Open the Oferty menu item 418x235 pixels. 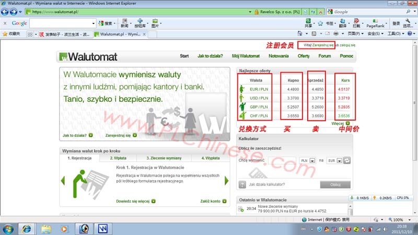[304, 56]
